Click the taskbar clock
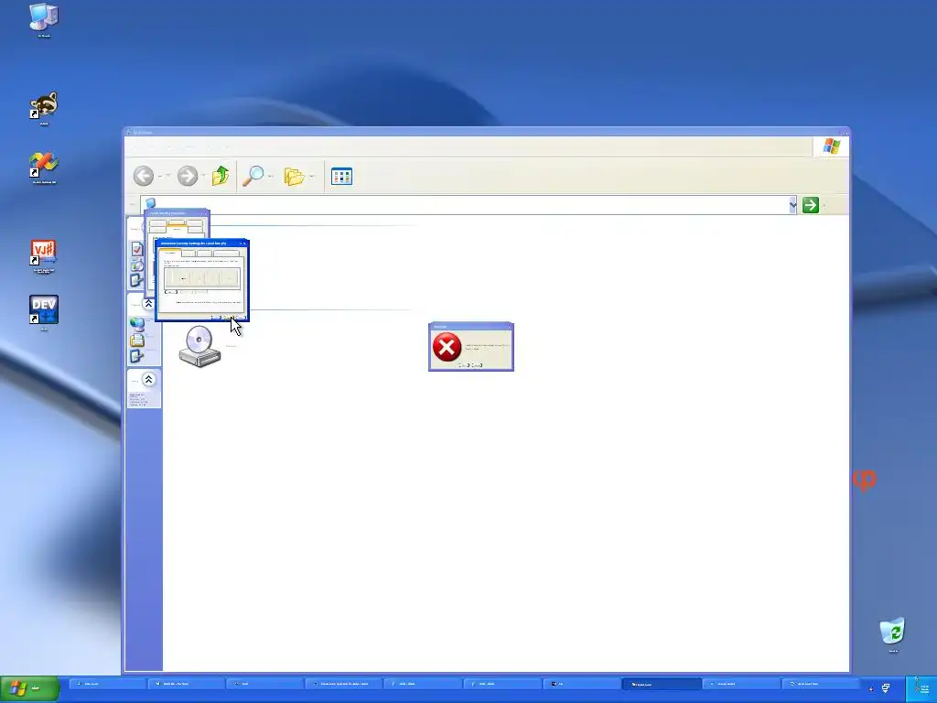937x703 pixels. (924, 689)
